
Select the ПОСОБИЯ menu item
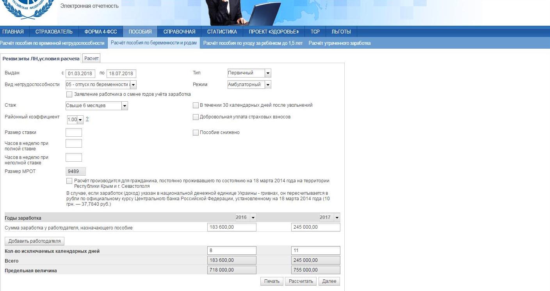(140, 32)
